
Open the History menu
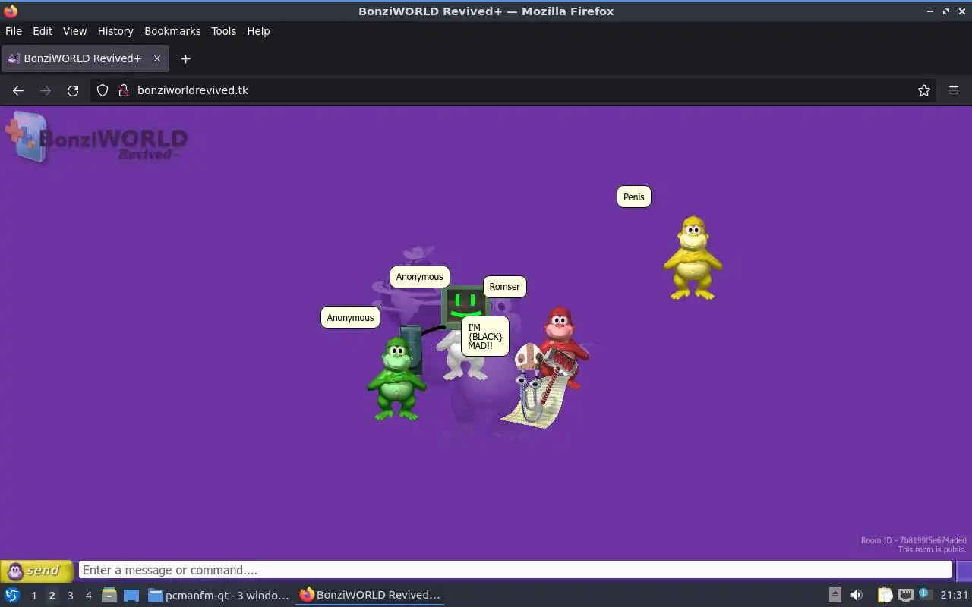point(115,31)
